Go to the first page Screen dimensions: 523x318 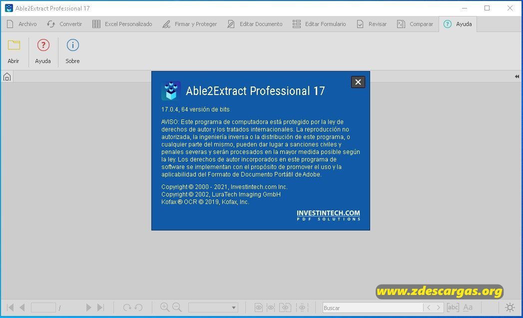coord(10,307)
